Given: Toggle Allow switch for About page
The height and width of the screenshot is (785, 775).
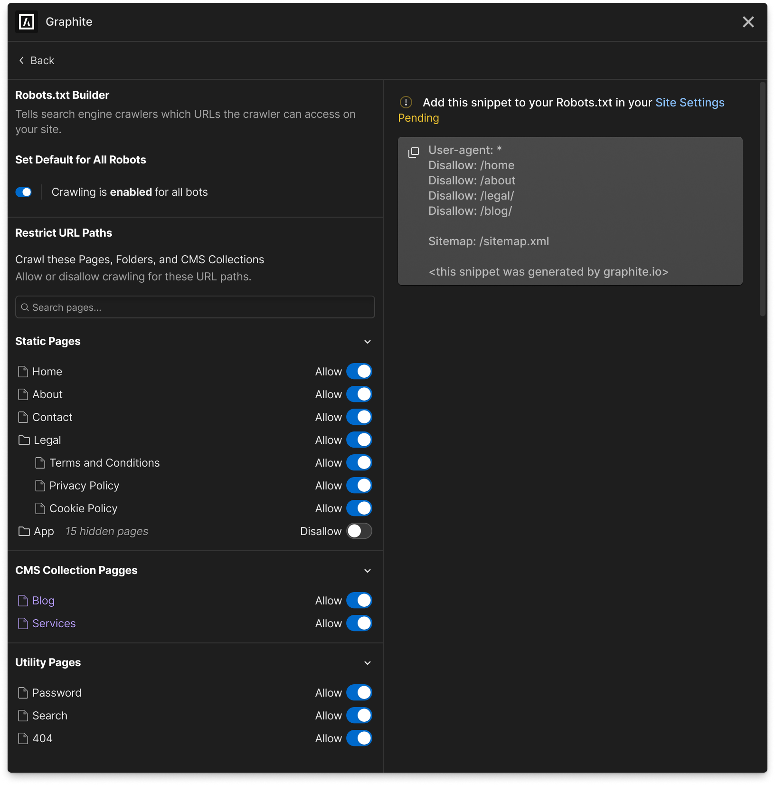Looking at the screenshot, I should point(359,394).
